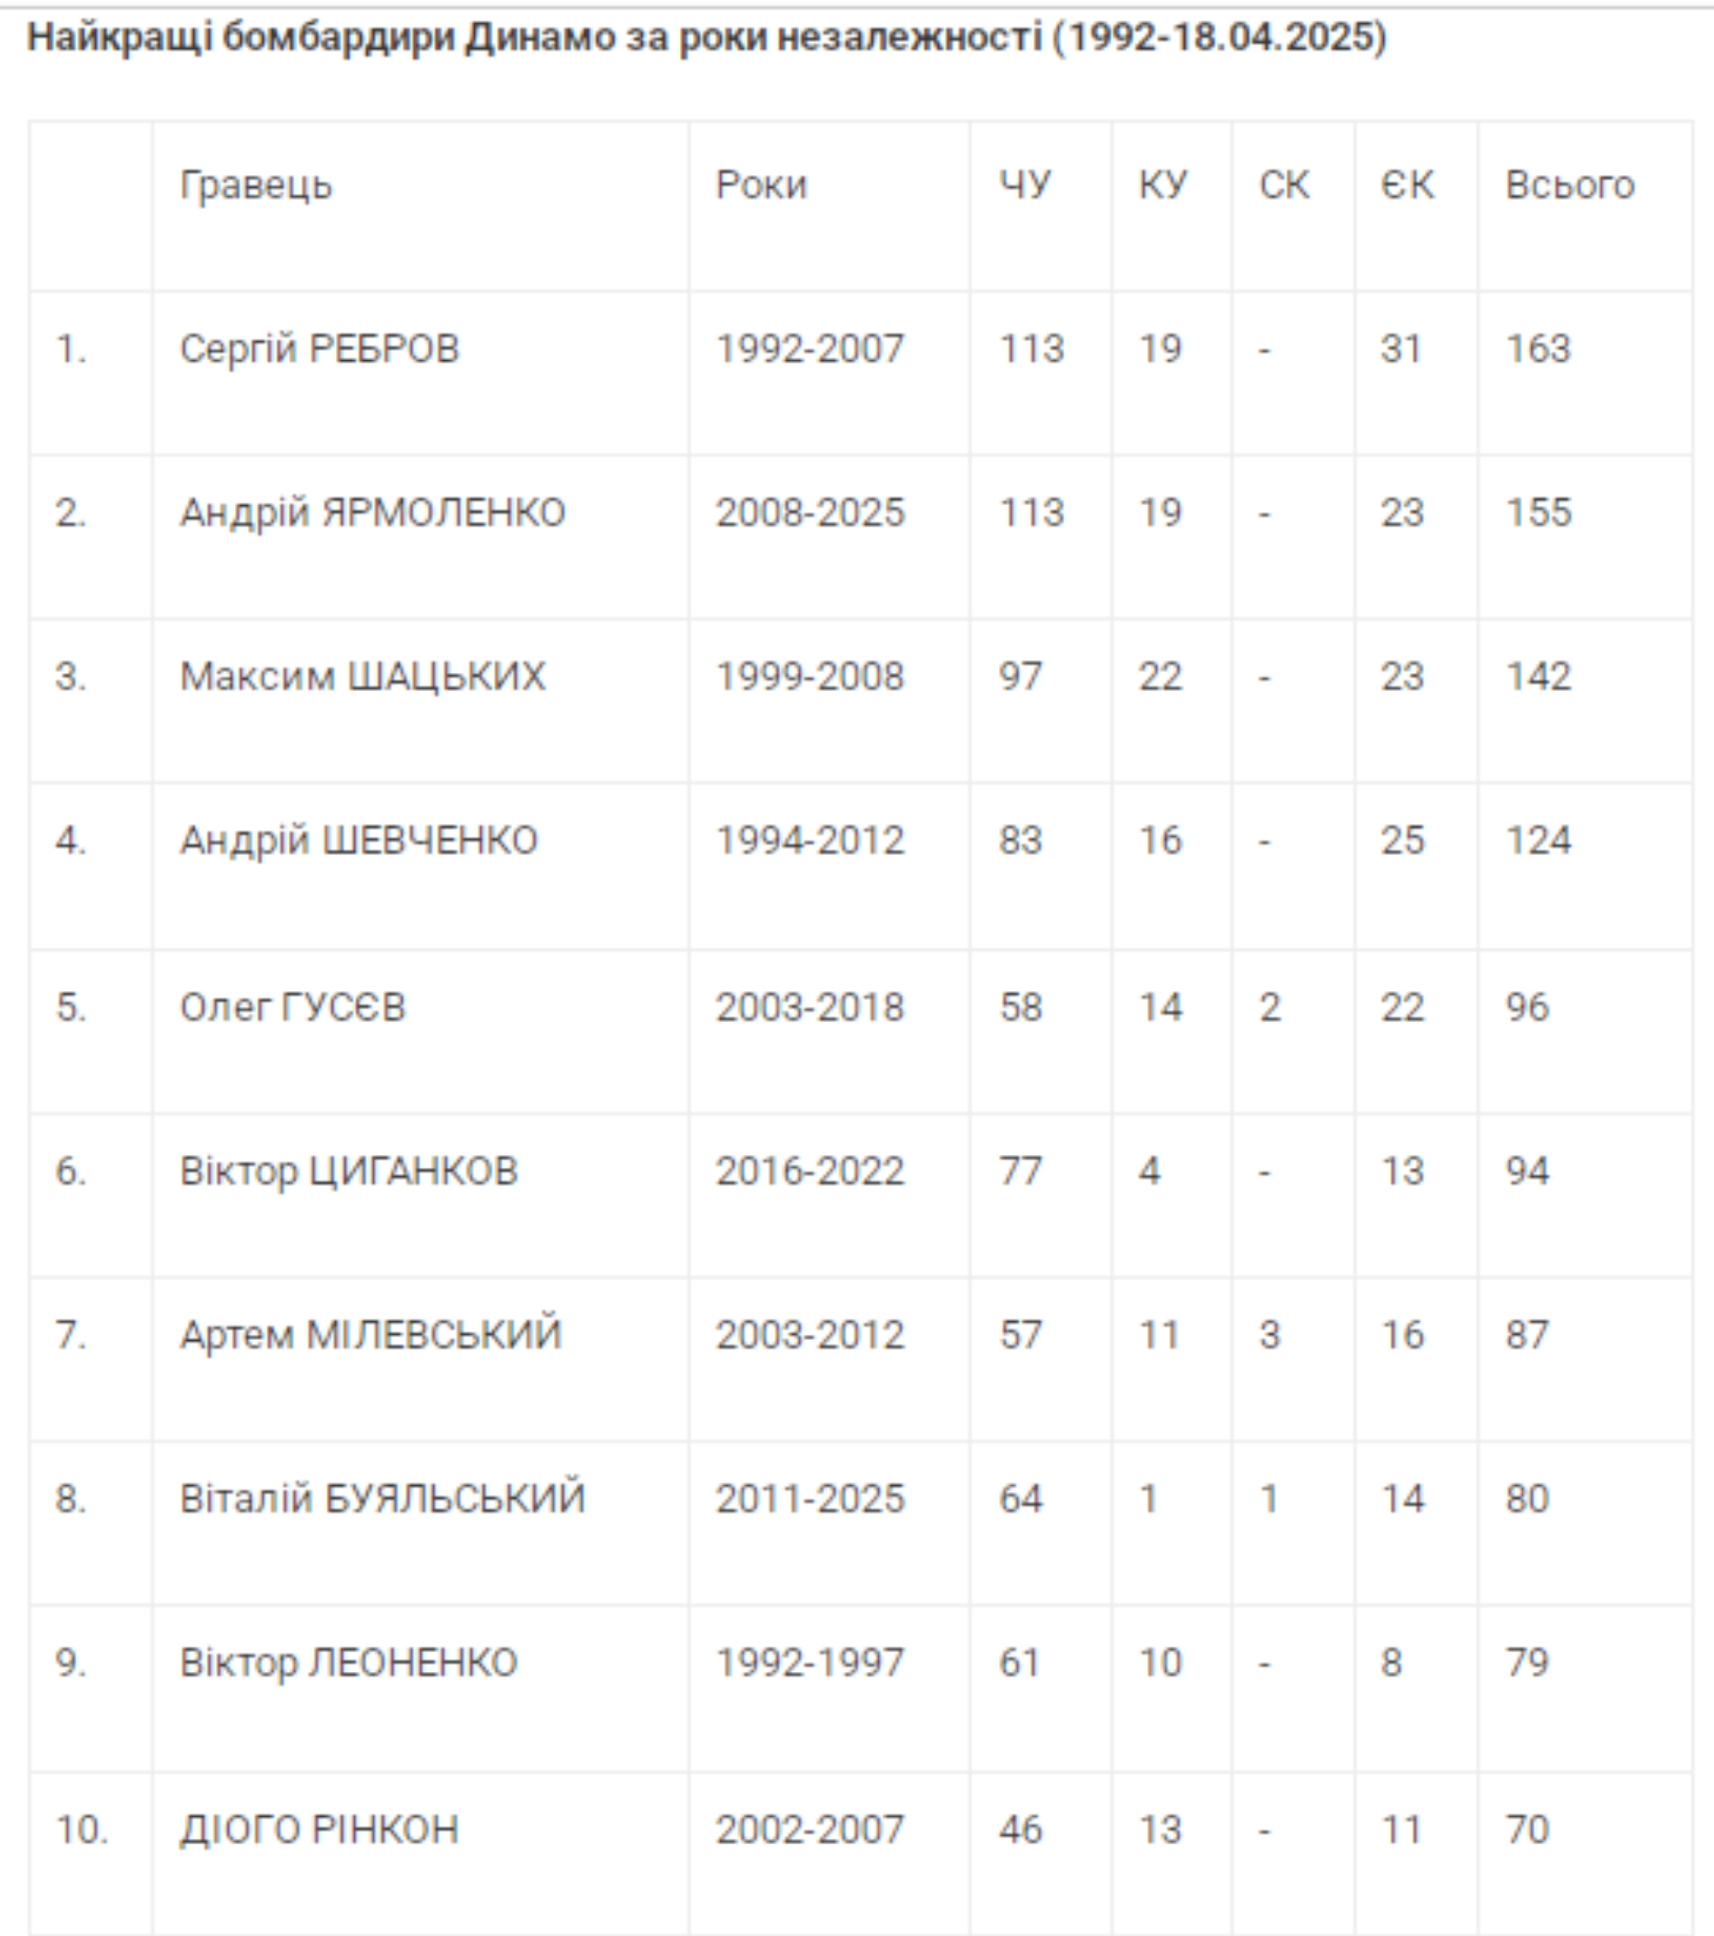This screenshot has height=1936, width=1714.
Task: Select player name Андрій ЯРМОЛЕНКО
Action: pos(372,514)
